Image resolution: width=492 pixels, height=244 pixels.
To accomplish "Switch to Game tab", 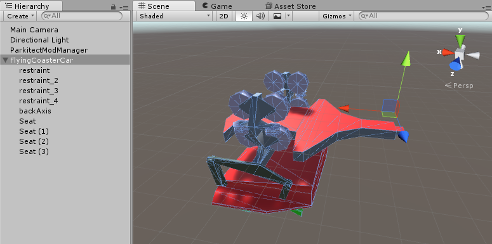I will coord(217,6).
